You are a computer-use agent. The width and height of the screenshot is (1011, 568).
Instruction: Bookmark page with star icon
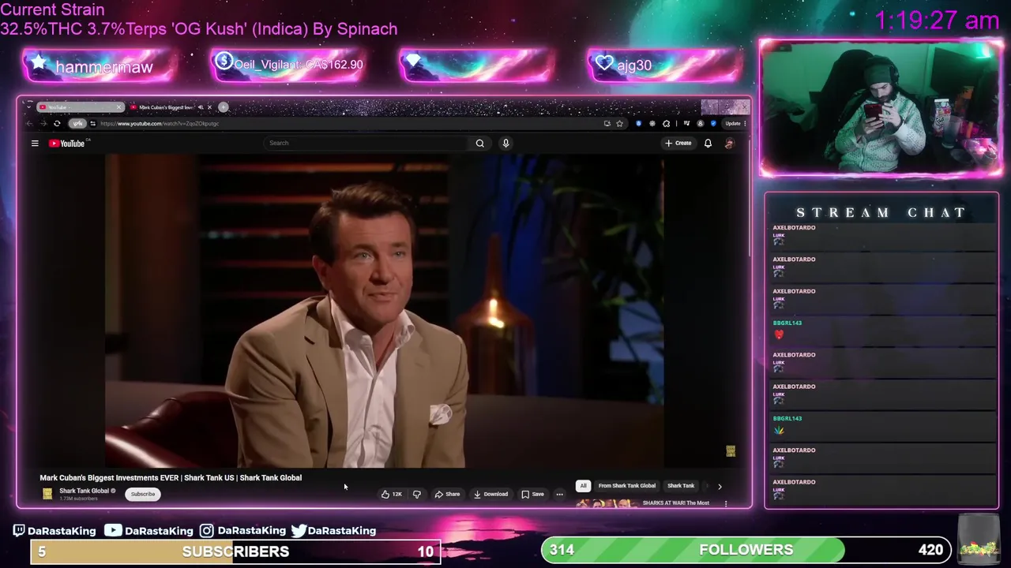(619, 123)
